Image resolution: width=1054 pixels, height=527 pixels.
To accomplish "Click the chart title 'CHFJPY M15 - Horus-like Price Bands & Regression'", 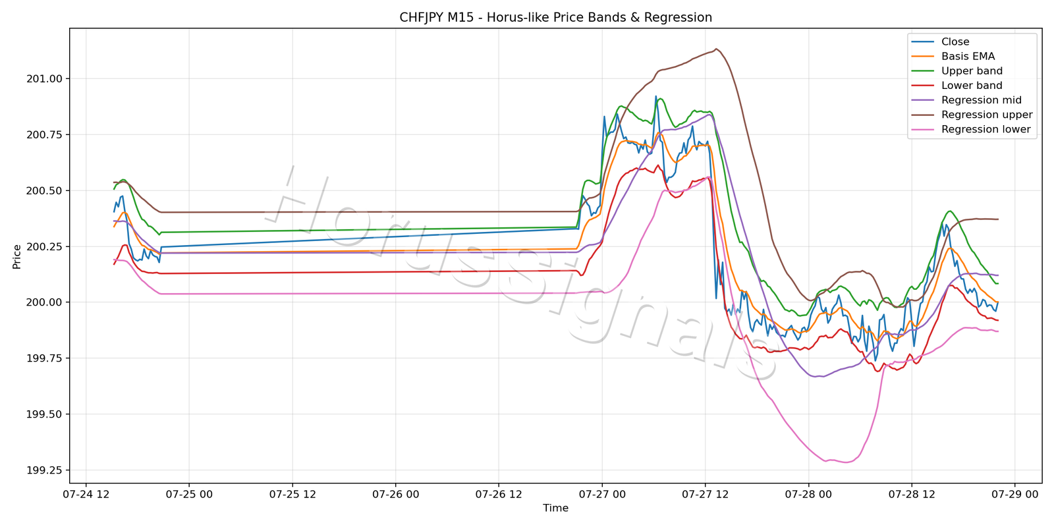I will point(555,18).
